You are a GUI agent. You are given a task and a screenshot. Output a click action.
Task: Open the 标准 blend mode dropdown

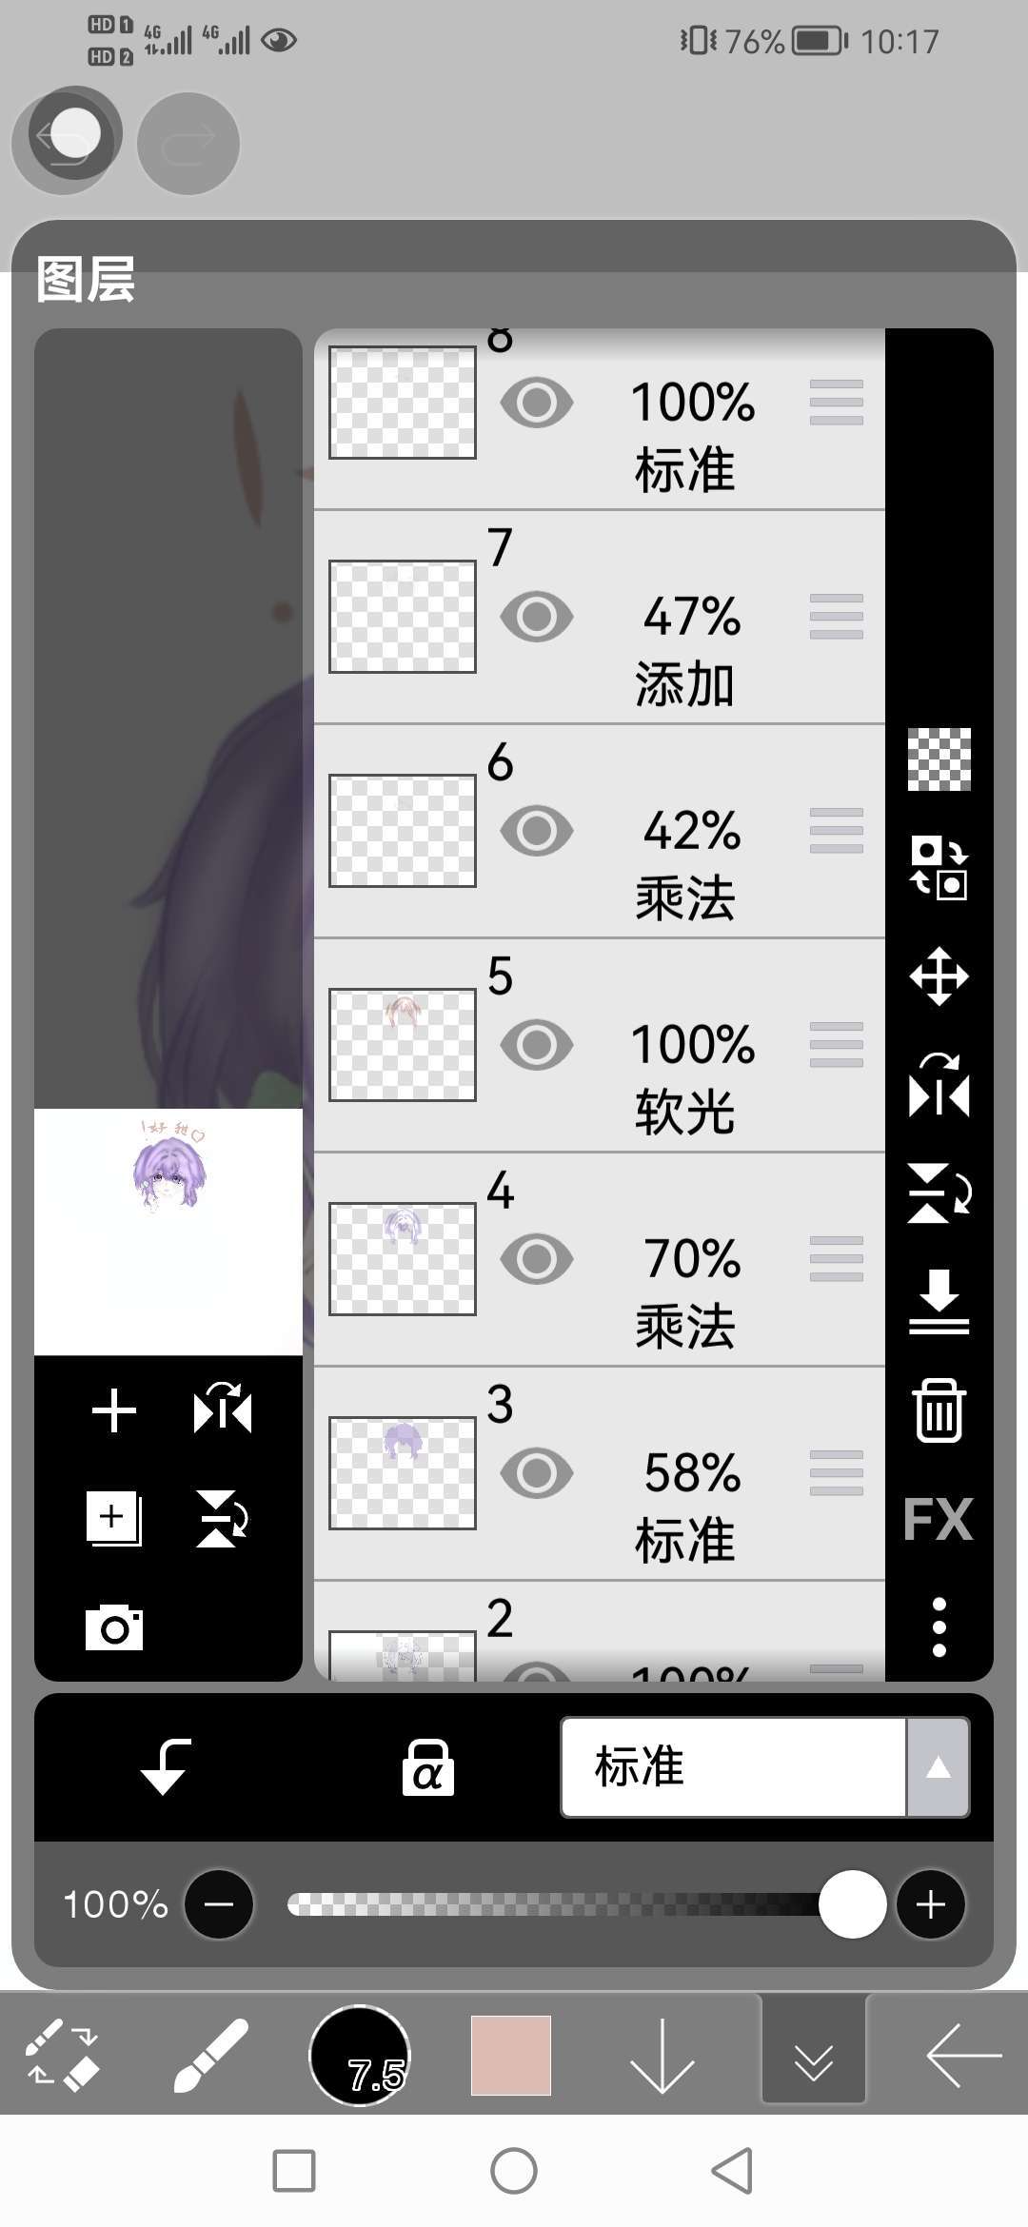pos(733,1767)
